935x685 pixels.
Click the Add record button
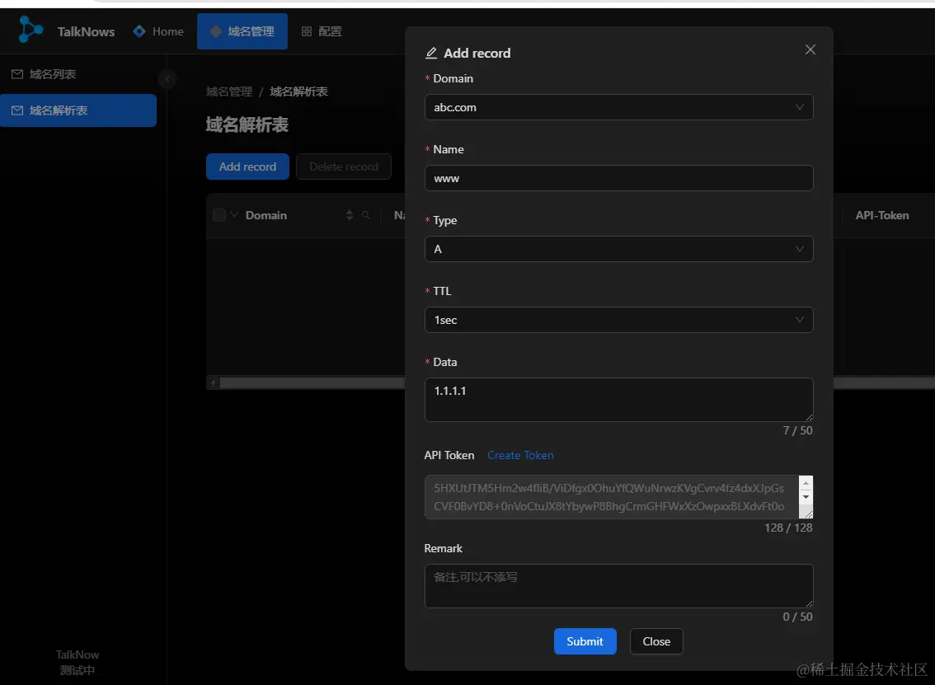247,167
